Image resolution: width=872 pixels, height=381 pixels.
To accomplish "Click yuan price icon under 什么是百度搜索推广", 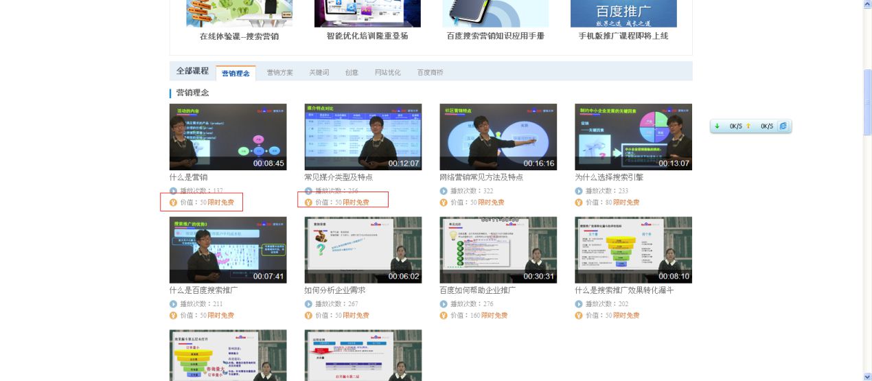I will tap(173, 316).
